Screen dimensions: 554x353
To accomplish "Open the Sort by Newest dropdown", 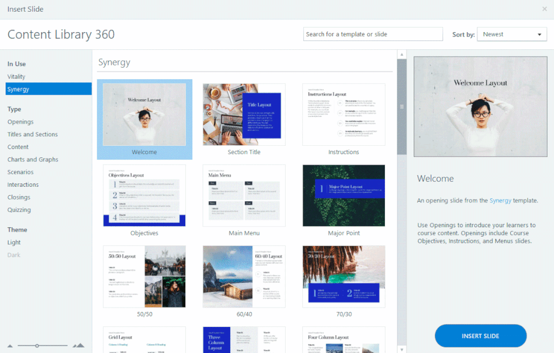I will coord(512,34).
